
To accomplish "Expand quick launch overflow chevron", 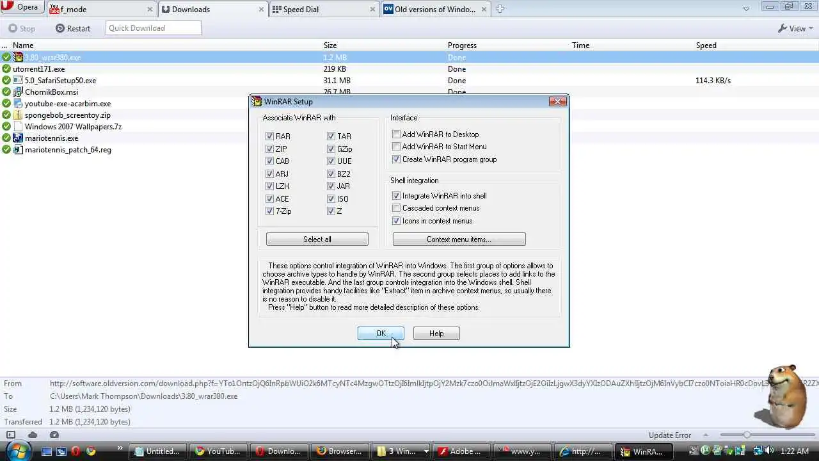I will click(x=120, y=449).
